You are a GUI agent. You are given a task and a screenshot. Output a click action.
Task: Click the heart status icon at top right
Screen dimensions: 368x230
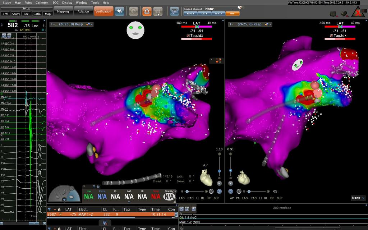tap(345, 14)
